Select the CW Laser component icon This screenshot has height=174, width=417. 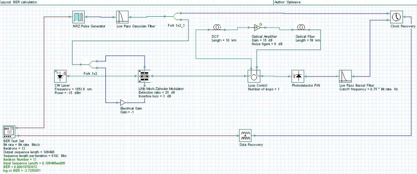(60, 76)
